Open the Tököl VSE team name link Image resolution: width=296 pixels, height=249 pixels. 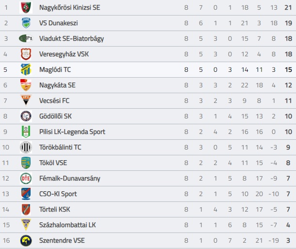pyautogui.click(x=53, y=163)
